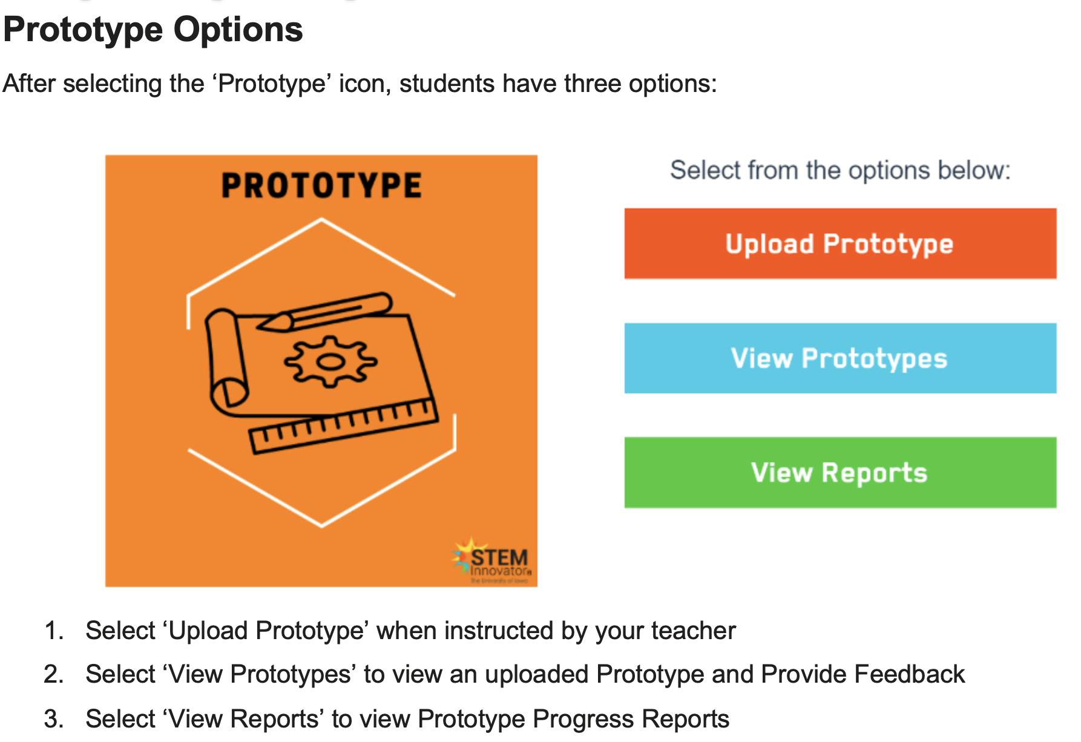
Task: Click the instruction mentioning Provide Feedback
Action: pos(525,674)
